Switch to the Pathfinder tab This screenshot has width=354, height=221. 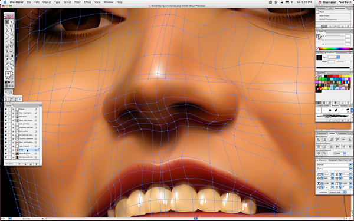(342, 133)
